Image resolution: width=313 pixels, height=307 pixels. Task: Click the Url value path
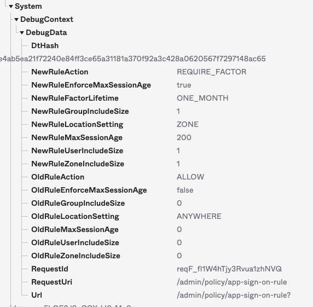234,296
